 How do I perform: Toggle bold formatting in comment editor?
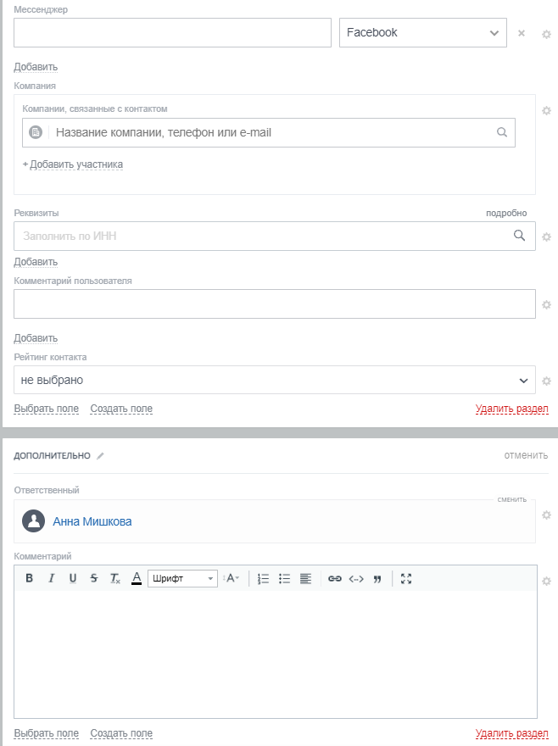pyautogui.click(x=29, y=578)
